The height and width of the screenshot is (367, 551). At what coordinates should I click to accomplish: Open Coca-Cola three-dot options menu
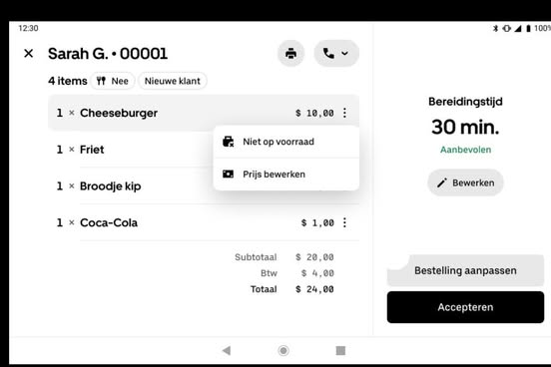pyautogui.click(x=344, y=222)
